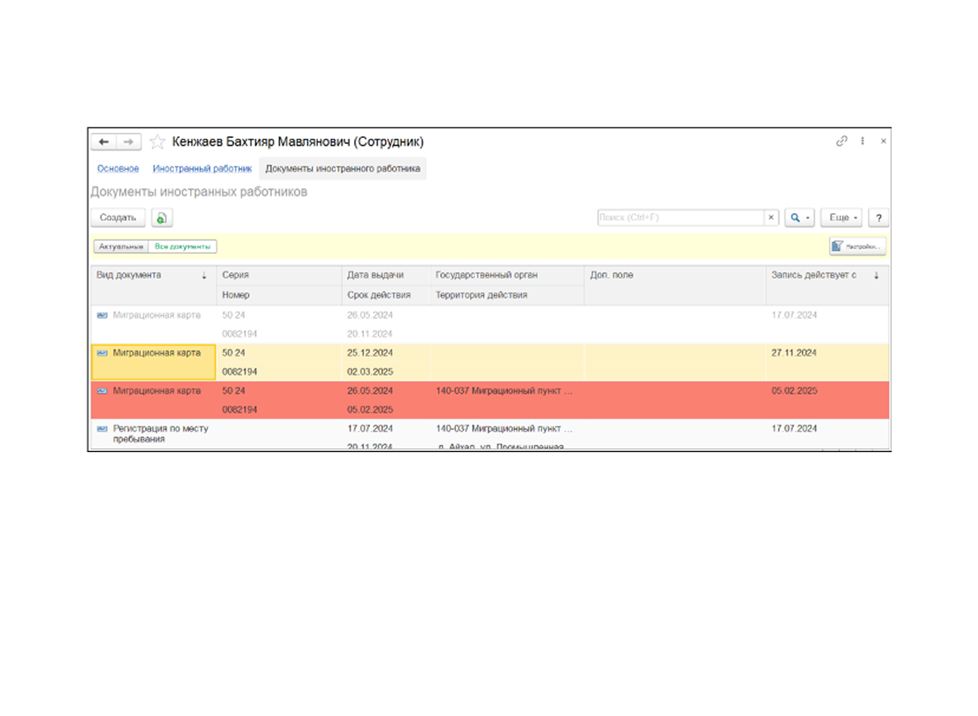Click document icon in the greyed row
Viewport: 978px width, 716px height.
coord(102,315)
